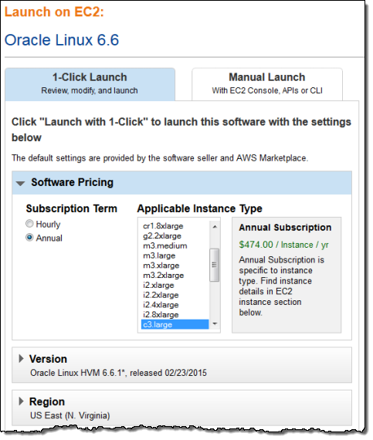The image size is (373, 440).
Task: Open the Oracle Linux 6.6 title link
Action: coord(62,40)
